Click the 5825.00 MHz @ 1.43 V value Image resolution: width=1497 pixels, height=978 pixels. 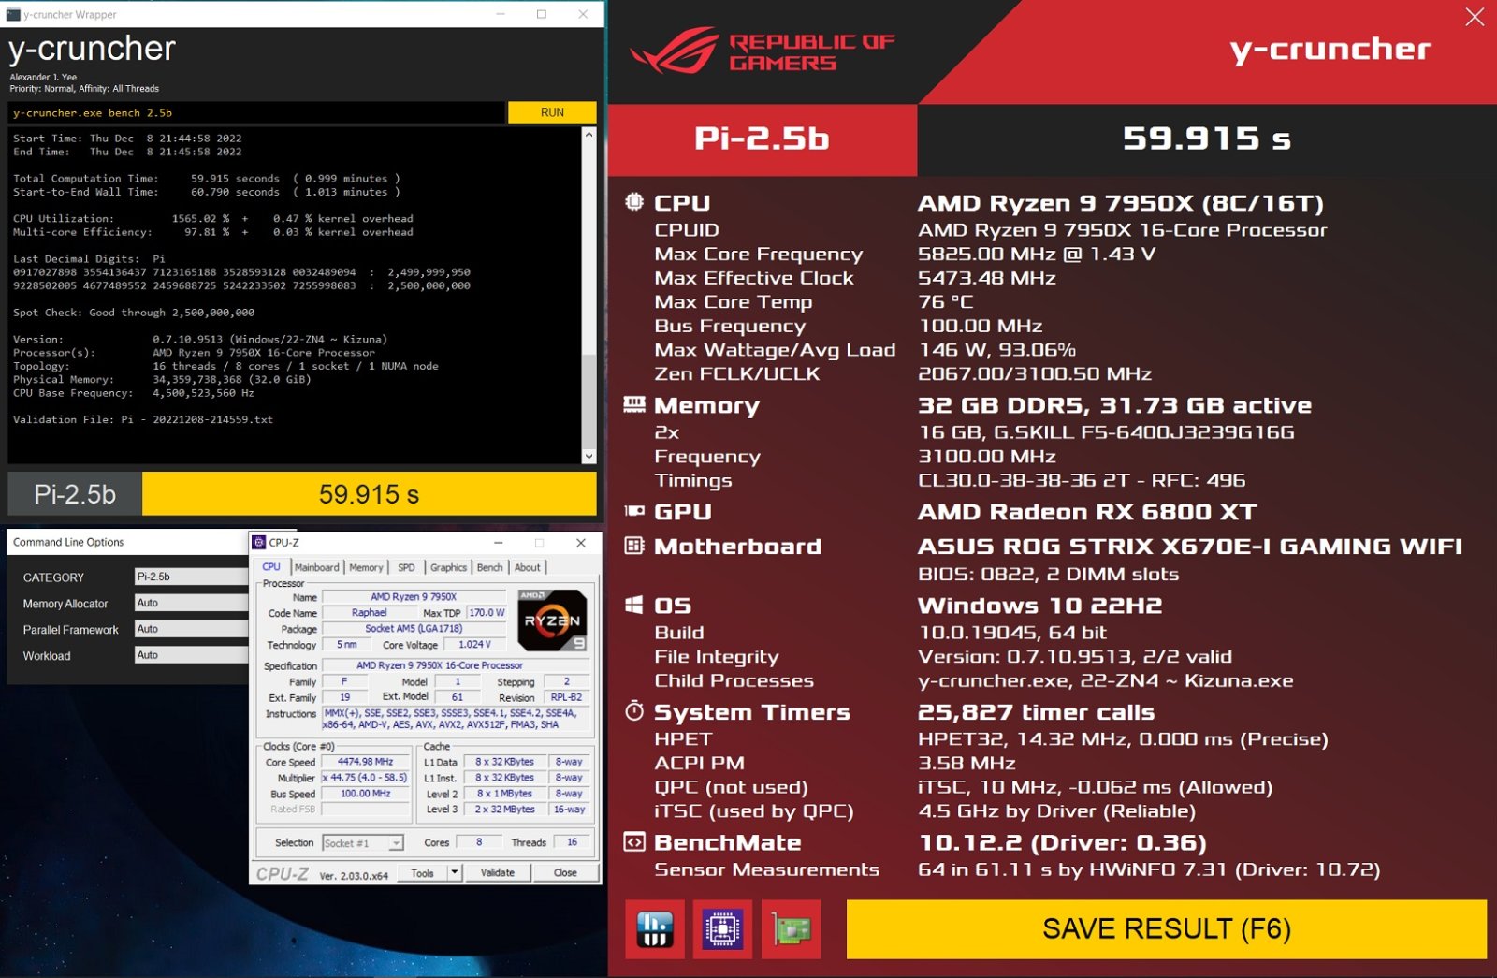click(x=1037, y=254)
